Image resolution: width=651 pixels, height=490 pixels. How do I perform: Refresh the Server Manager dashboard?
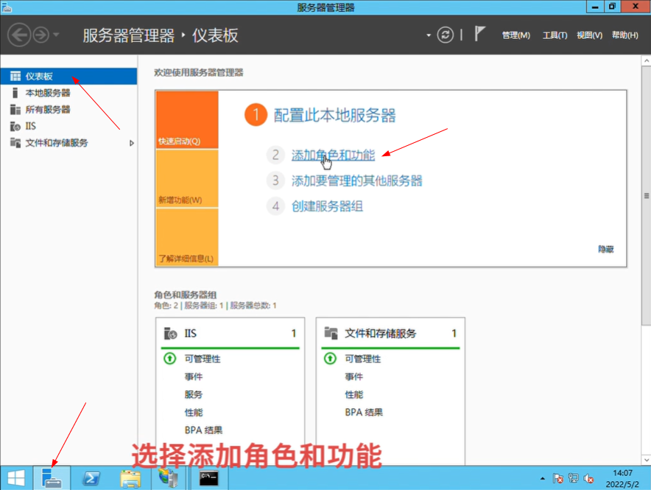tap(445, 35)
